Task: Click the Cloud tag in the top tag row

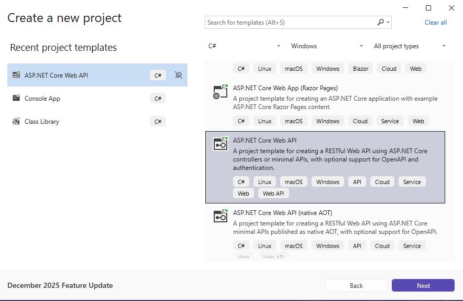Action: [x=389, y=69]
